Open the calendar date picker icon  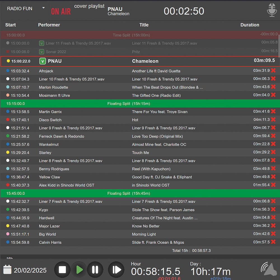[7, 270]
